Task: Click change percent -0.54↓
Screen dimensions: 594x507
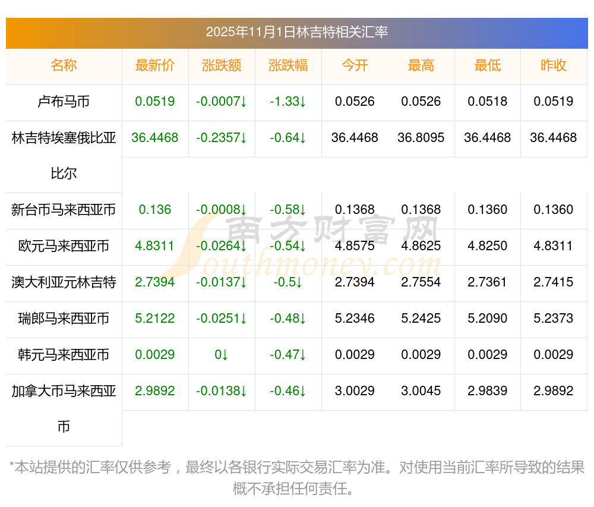Action: [288, 246]
